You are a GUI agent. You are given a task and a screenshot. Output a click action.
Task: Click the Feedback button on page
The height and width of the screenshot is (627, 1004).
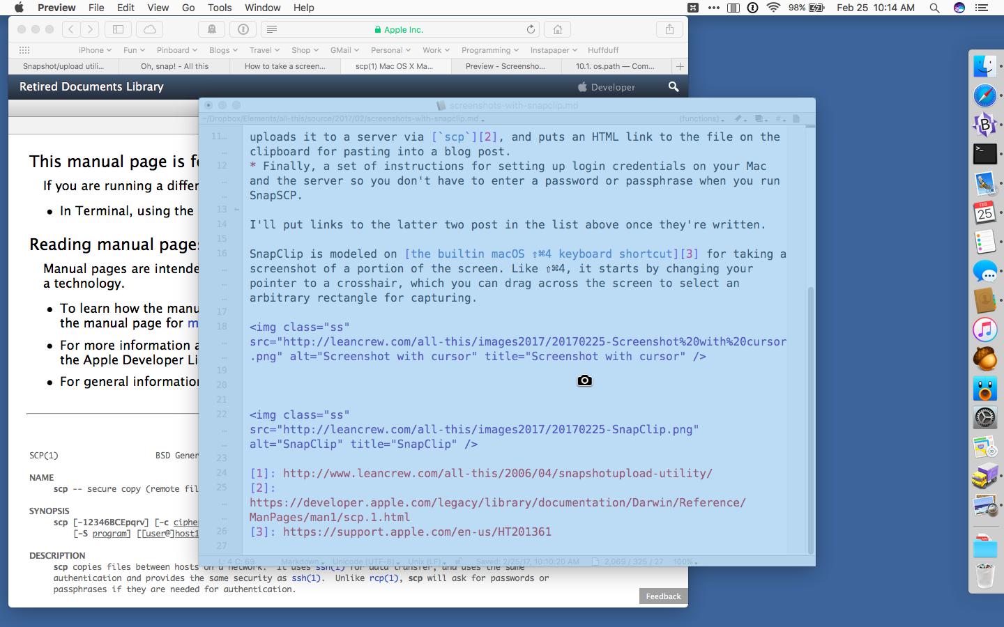pyautogui.click(x=663, y=596)
